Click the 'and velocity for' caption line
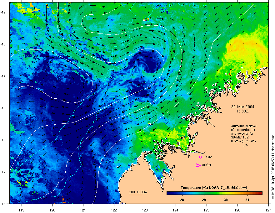This screenshot has width=275, height=213. pos(242,133)
